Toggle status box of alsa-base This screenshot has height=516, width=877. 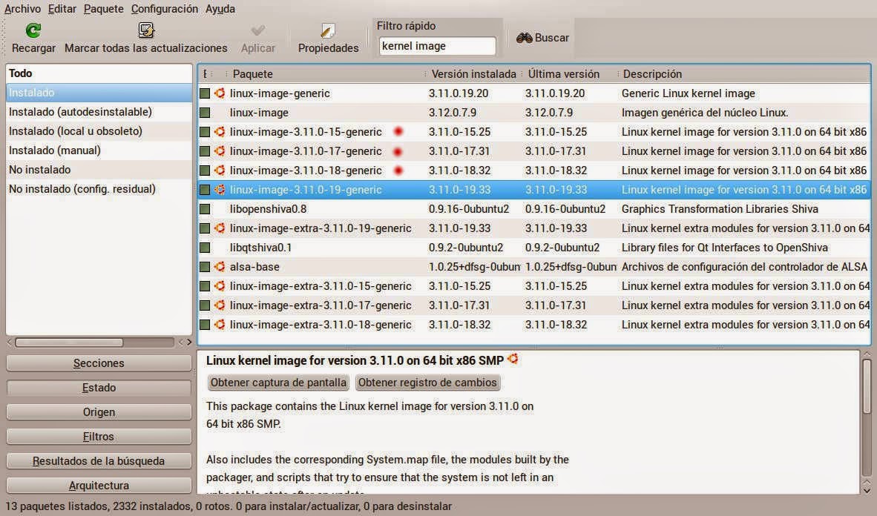tap(206, 267)
